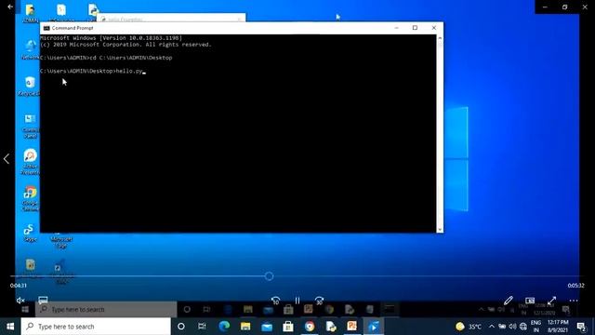Open the subtitles and captions menu
Viewport: 595px width, 335px height.
coord(43,301)
